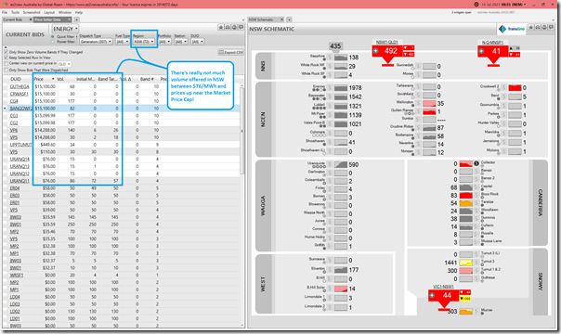This screenshot has height=334, width=561.
Task: Open the CRWASF1 DUID link
Action: 19,94
